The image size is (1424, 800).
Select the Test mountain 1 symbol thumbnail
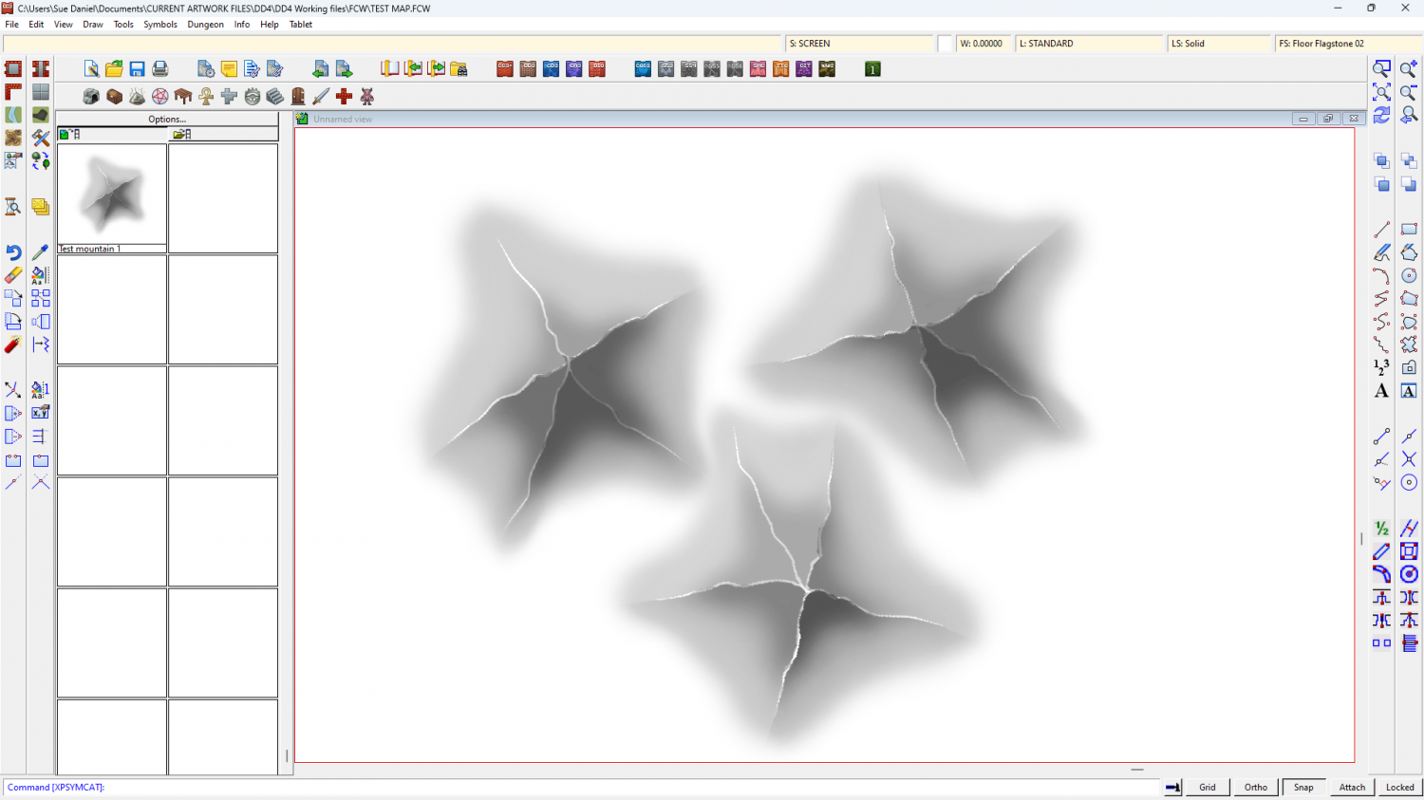112,198
